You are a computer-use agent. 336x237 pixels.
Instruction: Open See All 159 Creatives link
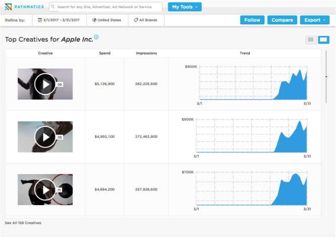[x=23, y=223]
